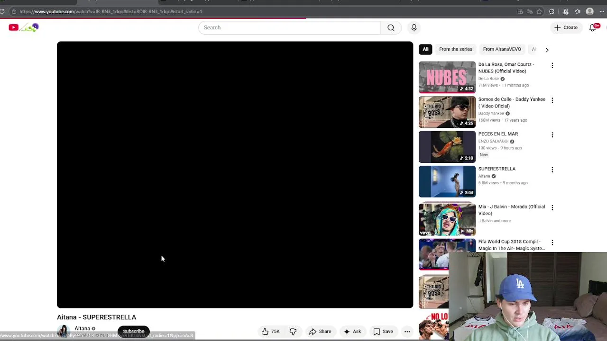Image resolution: width=607 pixels, height=341 pixels.
Task: Subscribe to Aitana channel
Action: [134, 332]
